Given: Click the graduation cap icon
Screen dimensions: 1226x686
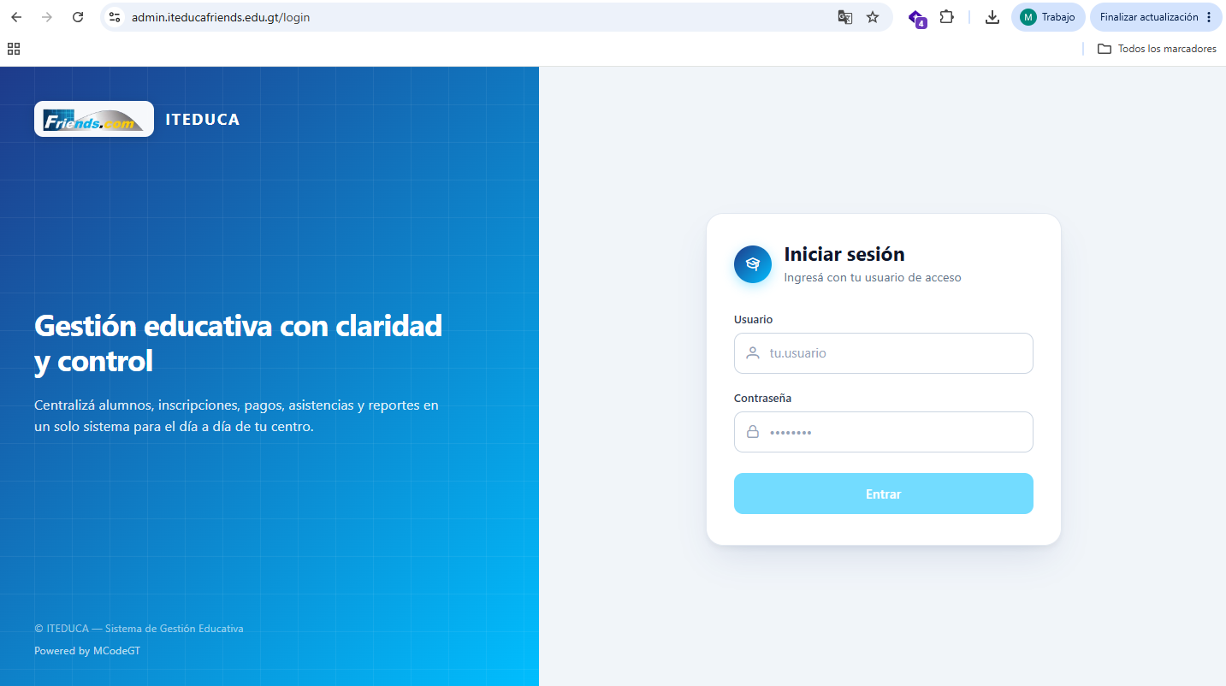Looking at the screenshot, I should point(753,263).
